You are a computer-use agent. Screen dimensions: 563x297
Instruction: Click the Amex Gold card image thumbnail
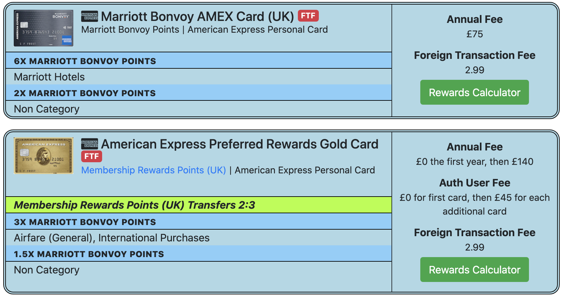44,156
